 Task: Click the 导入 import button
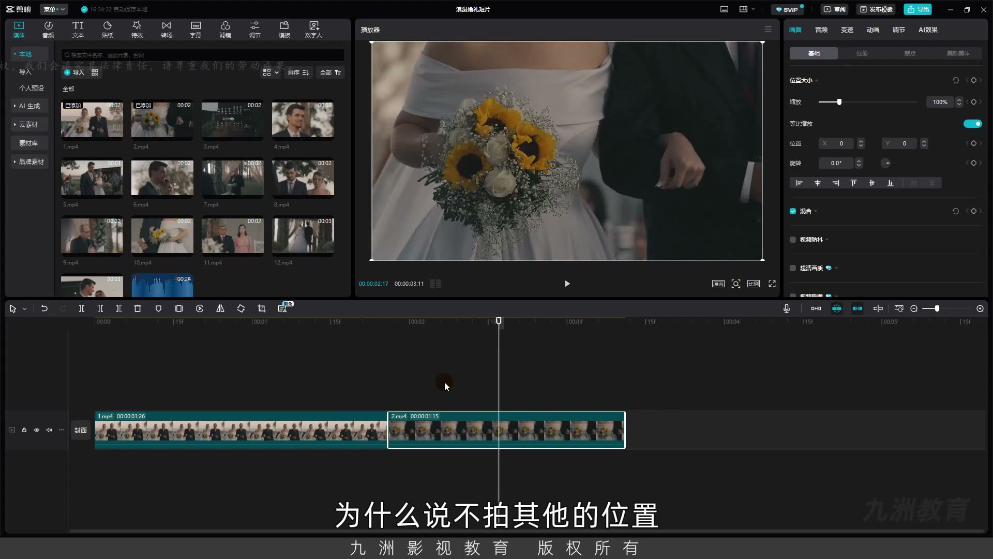pyautogui.click(x=74, y=72)
